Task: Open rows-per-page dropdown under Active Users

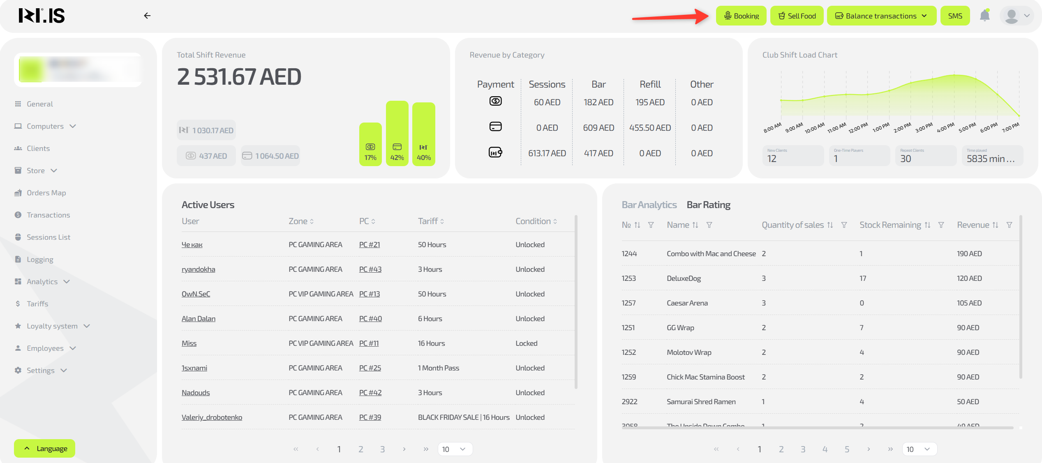Action: pyautogui.click(x=455, y=449)
